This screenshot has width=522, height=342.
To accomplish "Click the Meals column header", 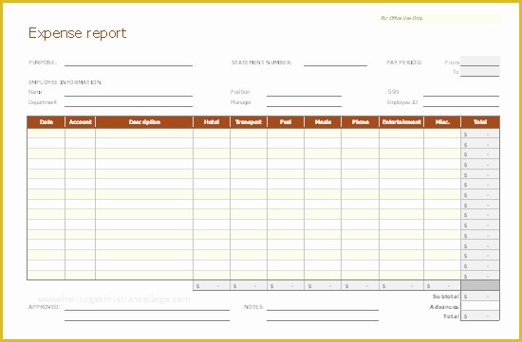I will tap(323, 122).
